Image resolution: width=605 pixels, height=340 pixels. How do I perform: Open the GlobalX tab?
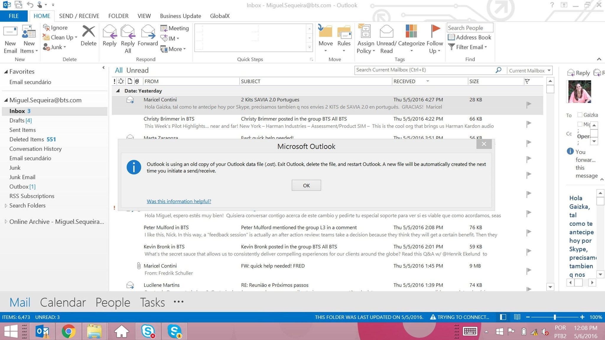pos(220,16)
